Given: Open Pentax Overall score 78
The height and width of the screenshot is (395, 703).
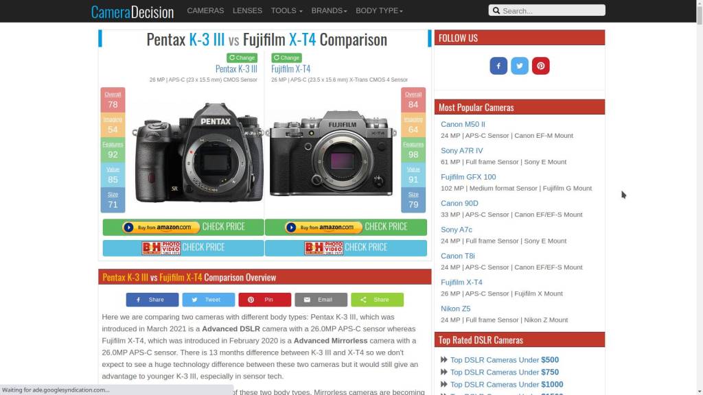Looking at the screenshot, I should 113,100.
